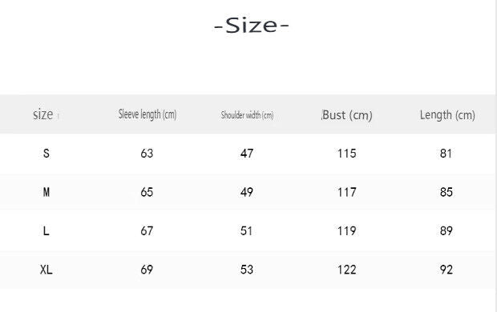
Task: Select the L size row label
Action: [46, 231]
